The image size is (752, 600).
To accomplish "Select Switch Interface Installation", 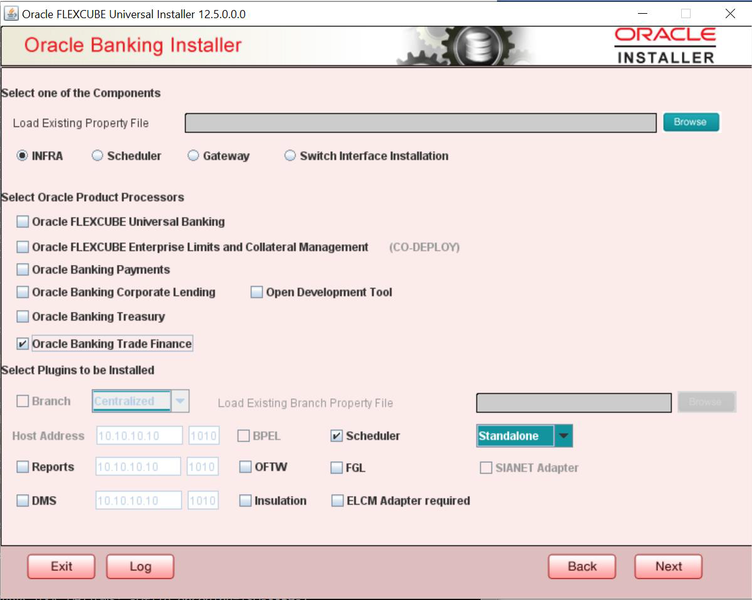I will (289, 156).
